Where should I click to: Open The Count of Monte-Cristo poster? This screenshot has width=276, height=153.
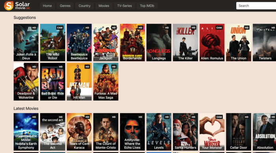(106, 132)
